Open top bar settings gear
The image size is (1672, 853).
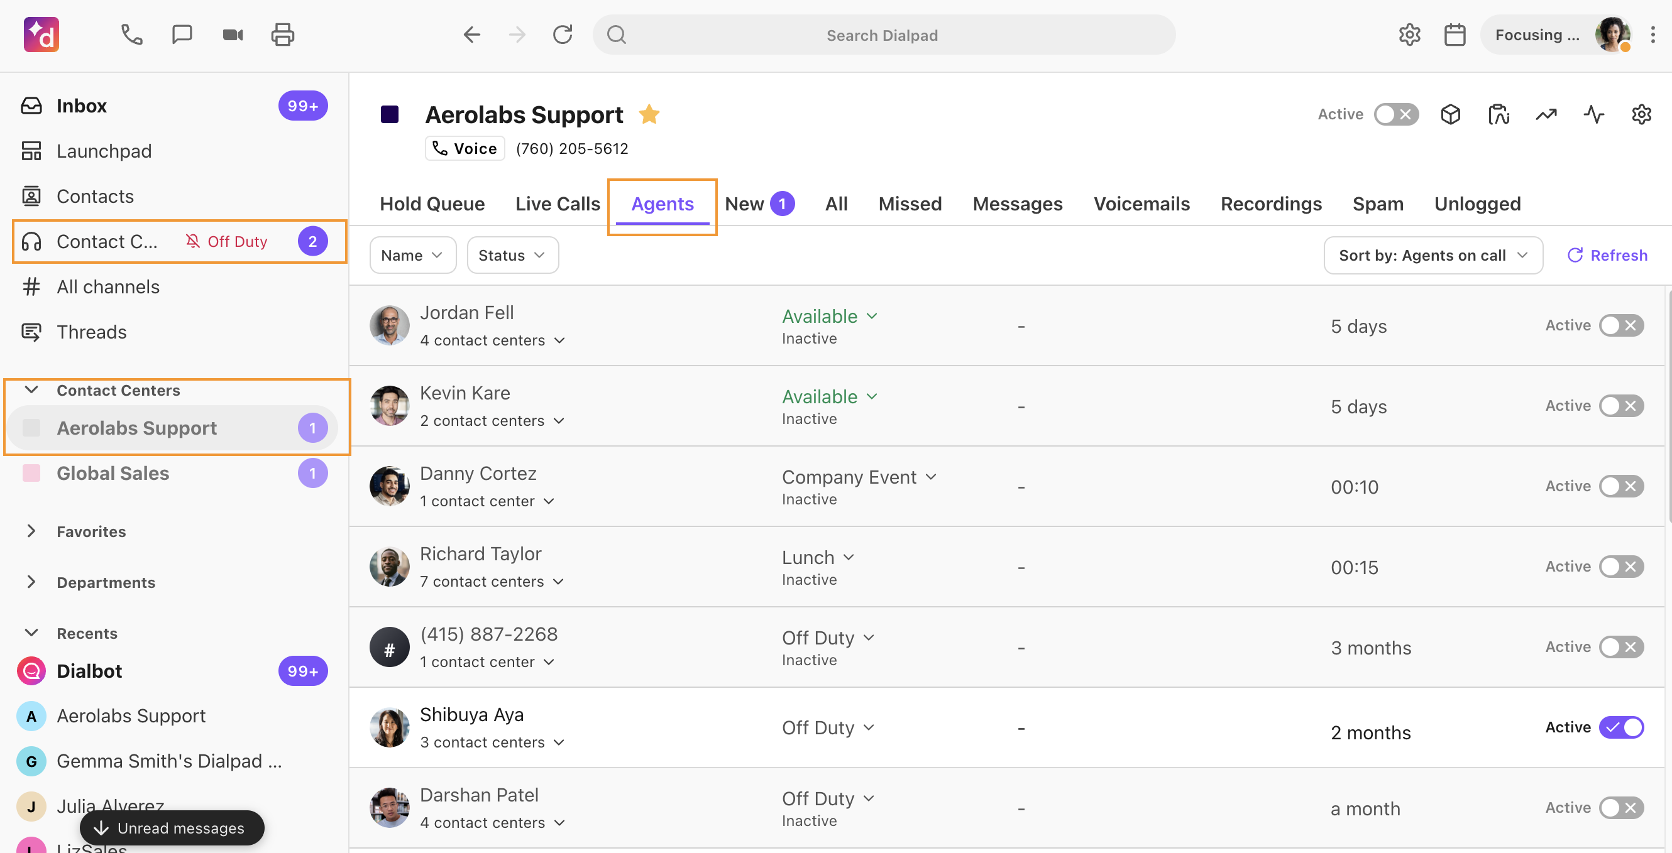click(1409, 35)
